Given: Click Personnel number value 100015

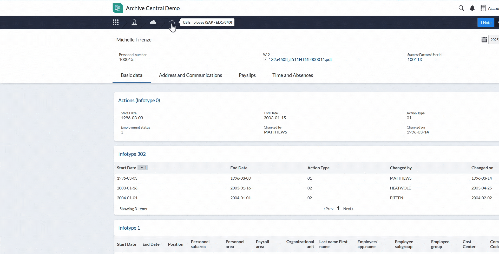Looking at the screenshot, I should 126,59.
